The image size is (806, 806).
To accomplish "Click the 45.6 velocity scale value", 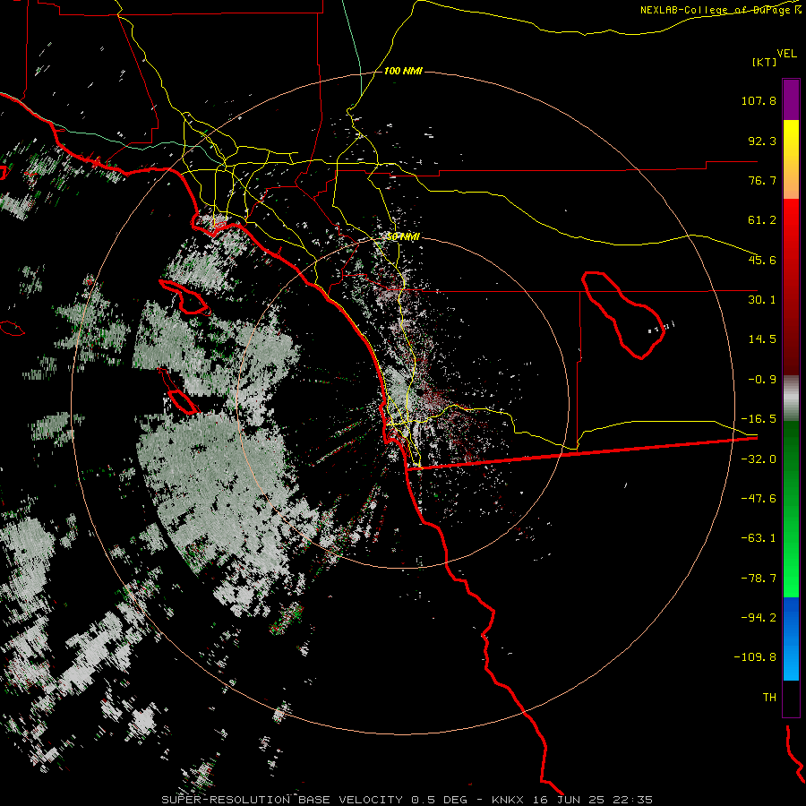I will point(762,260).
